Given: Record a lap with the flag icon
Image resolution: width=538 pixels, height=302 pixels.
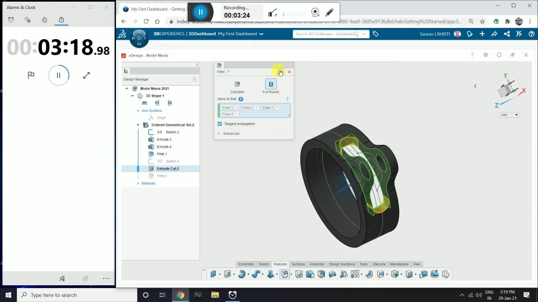Looking at the screenshot, I should 31,75.
